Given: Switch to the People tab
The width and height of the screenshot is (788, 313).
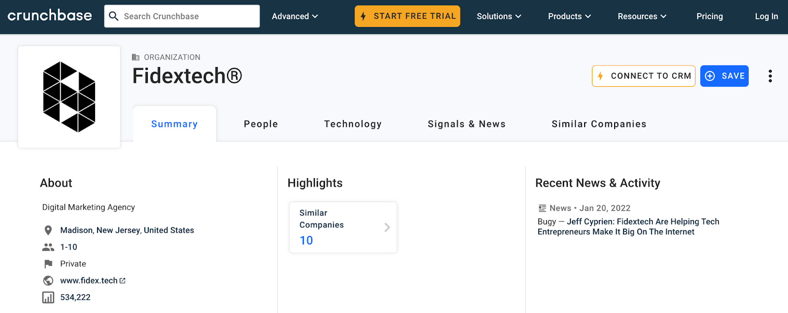Looking at the screenshot, I should (261, 124).
